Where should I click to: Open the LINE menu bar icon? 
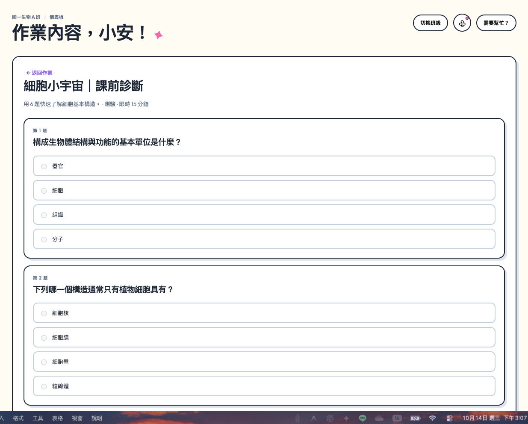pyautogui.click(x=363, y=418)
